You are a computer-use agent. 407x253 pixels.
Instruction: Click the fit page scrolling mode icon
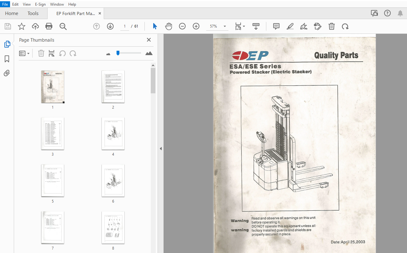(238, 26)
